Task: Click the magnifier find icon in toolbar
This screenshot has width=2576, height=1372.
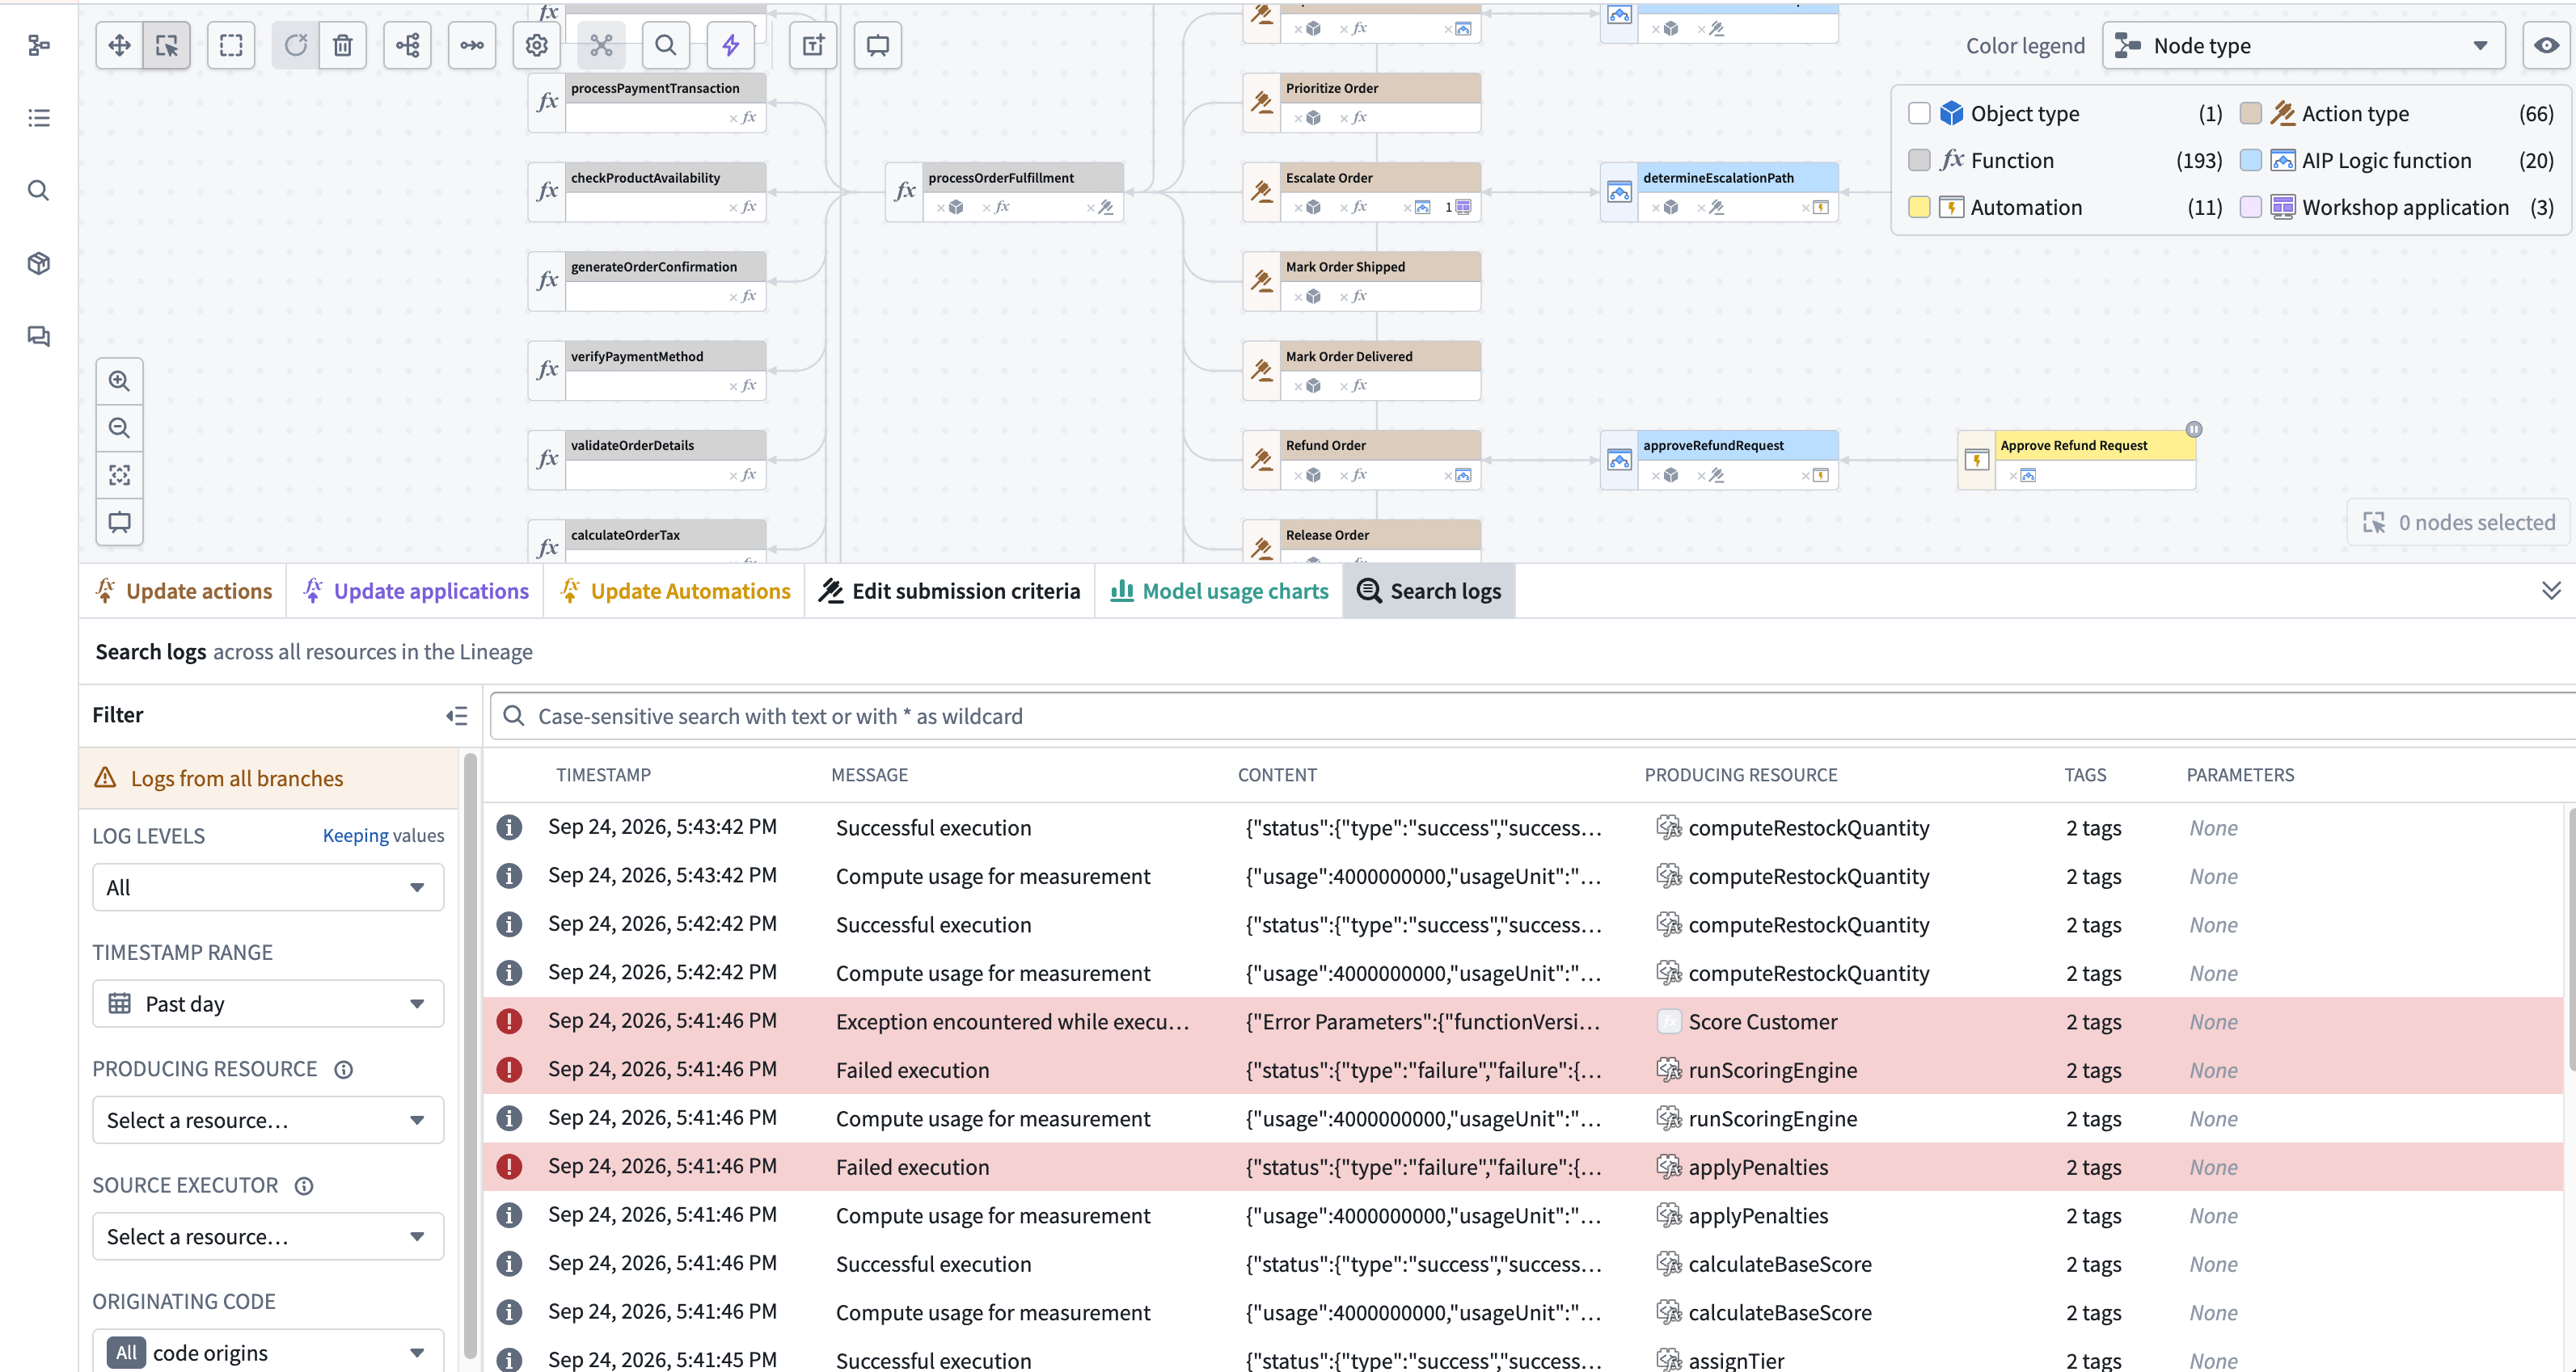Action: click(665, 45)
